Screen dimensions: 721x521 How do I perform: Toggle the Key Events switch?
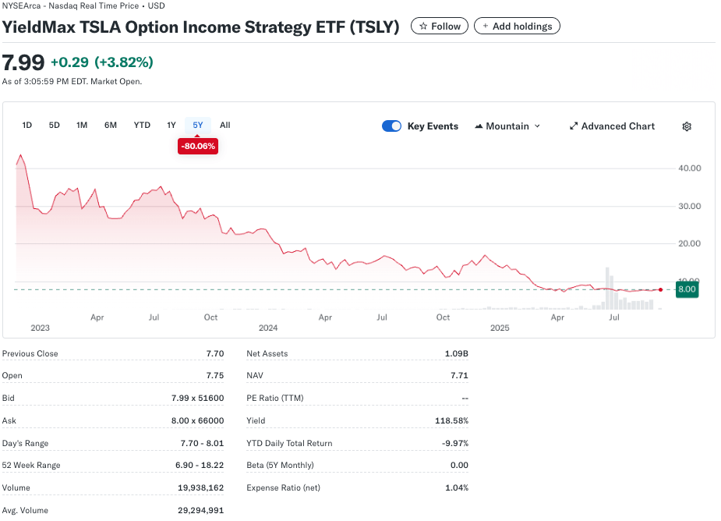pyautogui.click(x=391, y=126)
